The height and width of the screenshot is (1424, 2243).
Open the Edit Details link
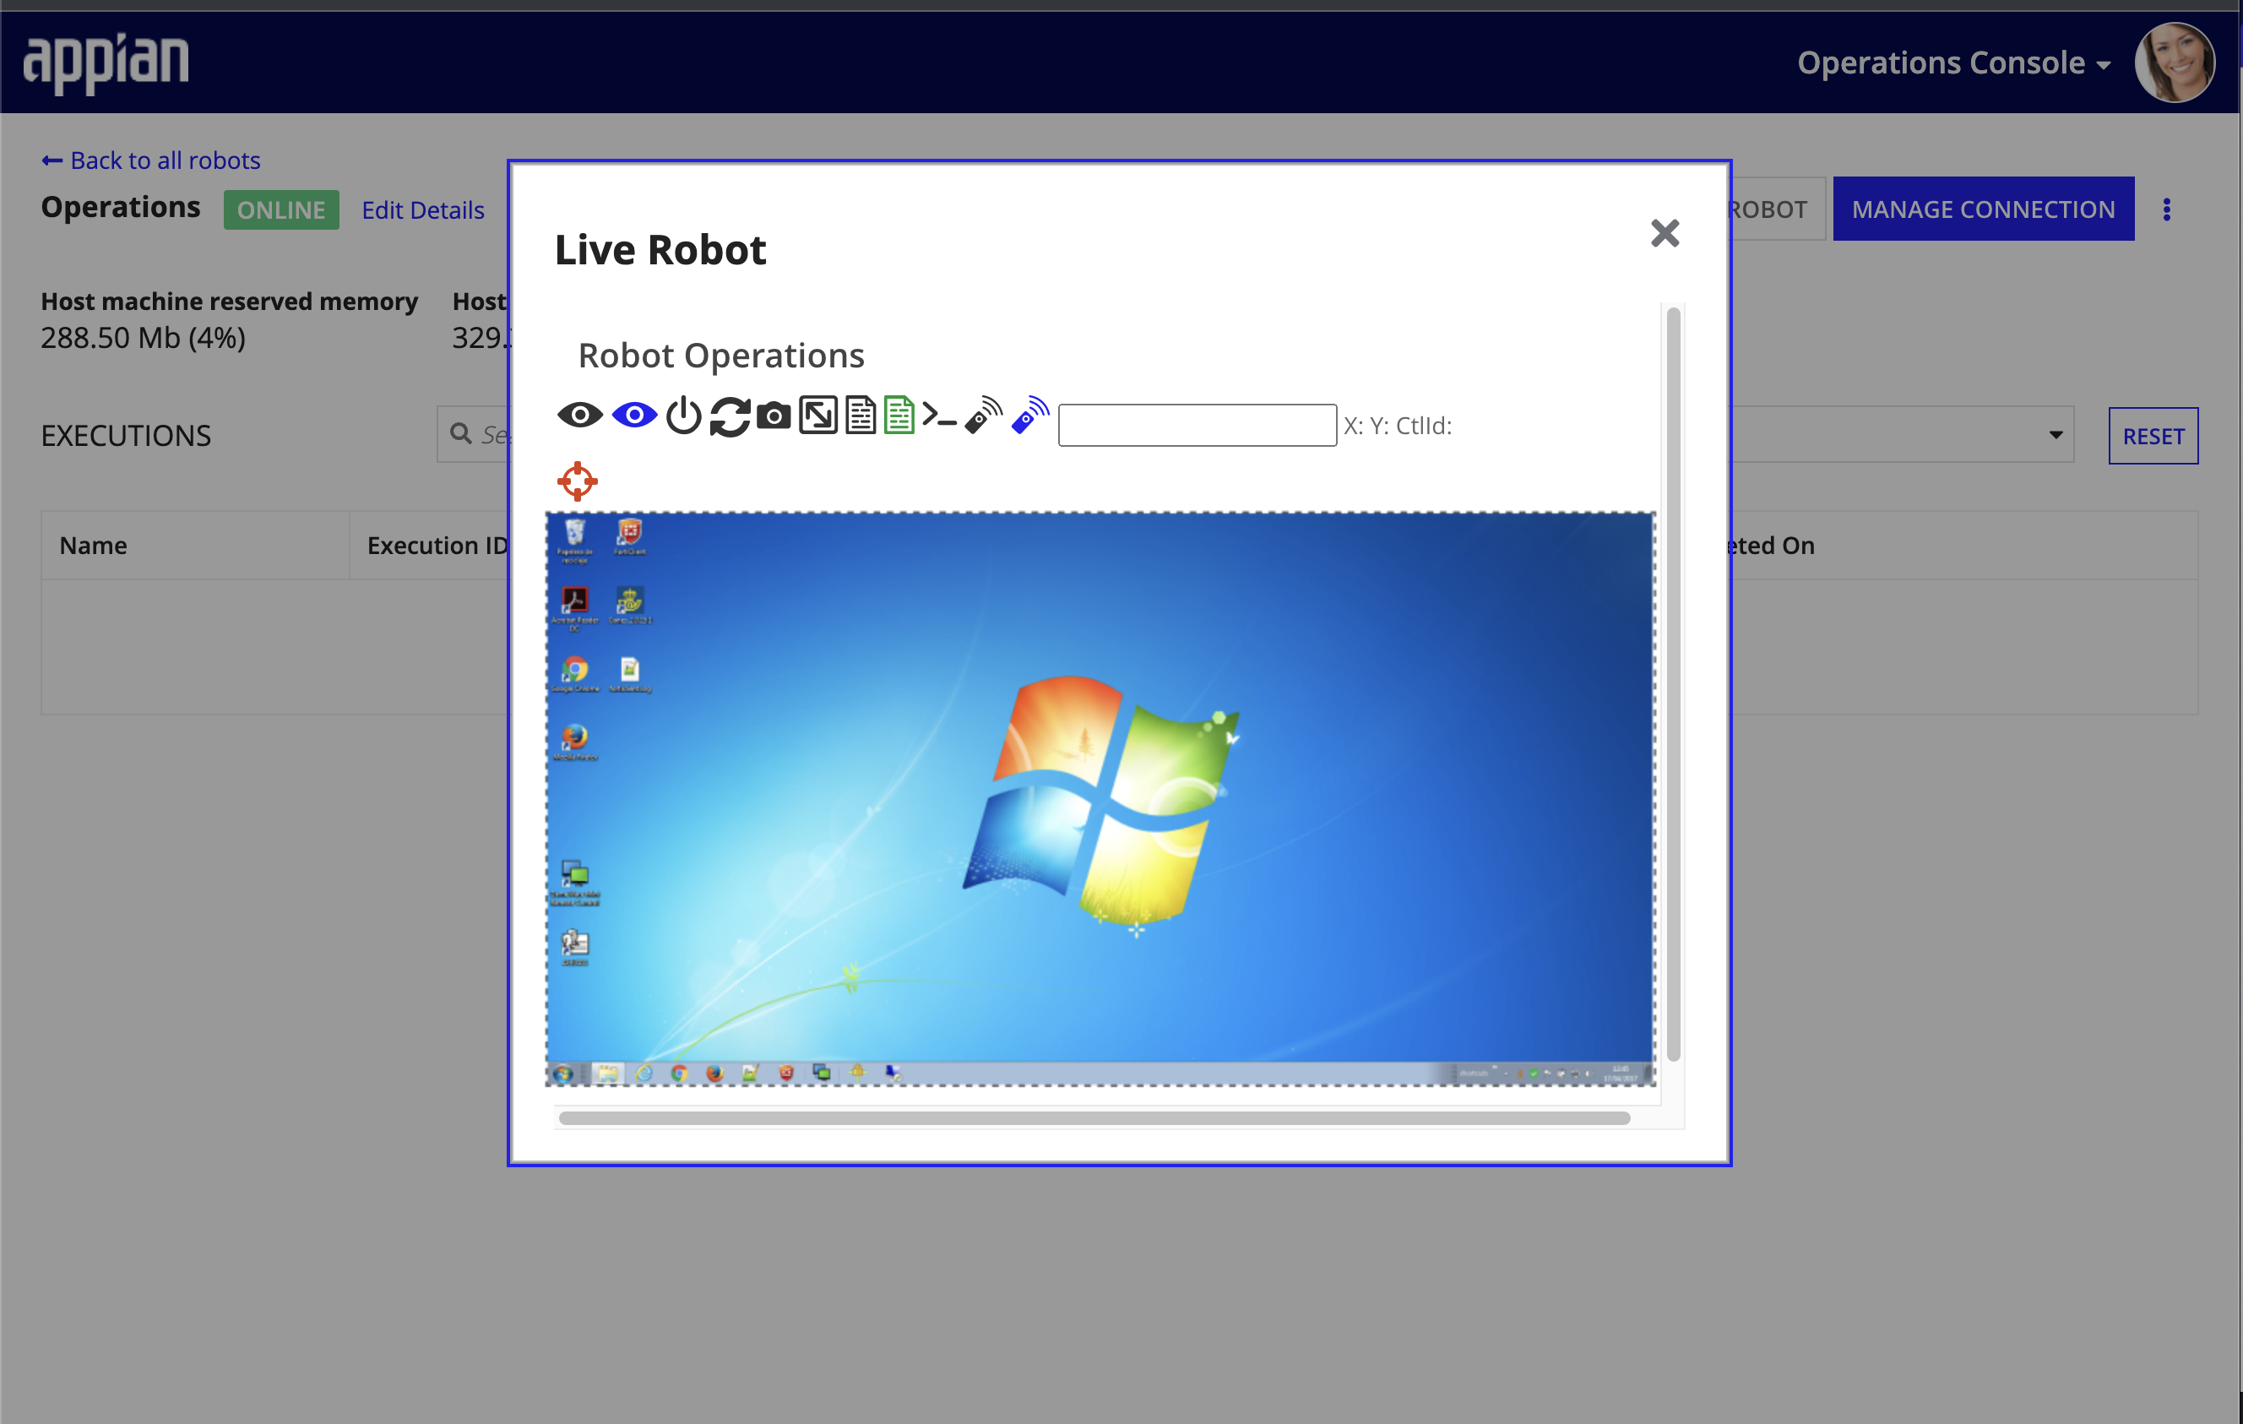coord(423,210)
